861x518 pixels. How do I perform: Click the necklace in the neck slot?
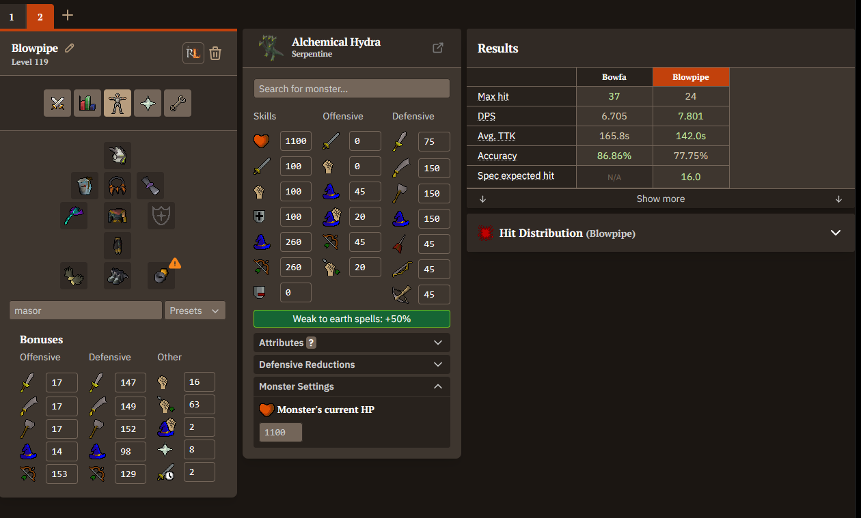click(x=118, y=186)
